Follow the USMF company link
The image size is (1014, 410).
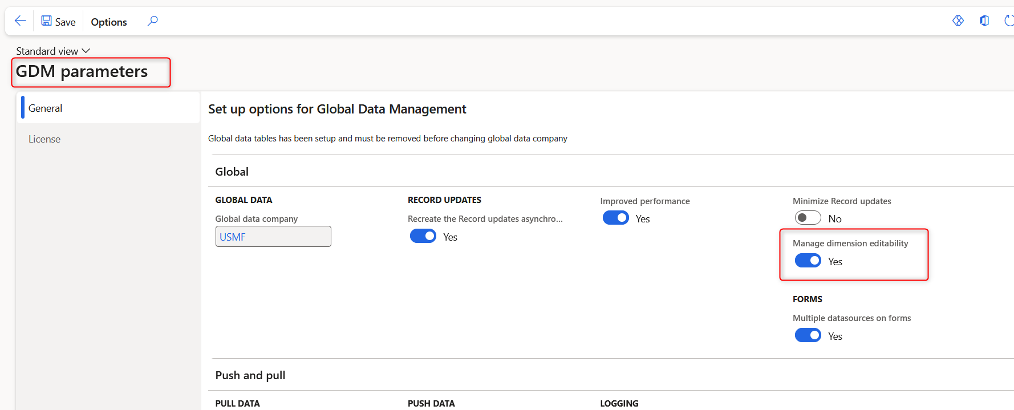pos(233,237)
